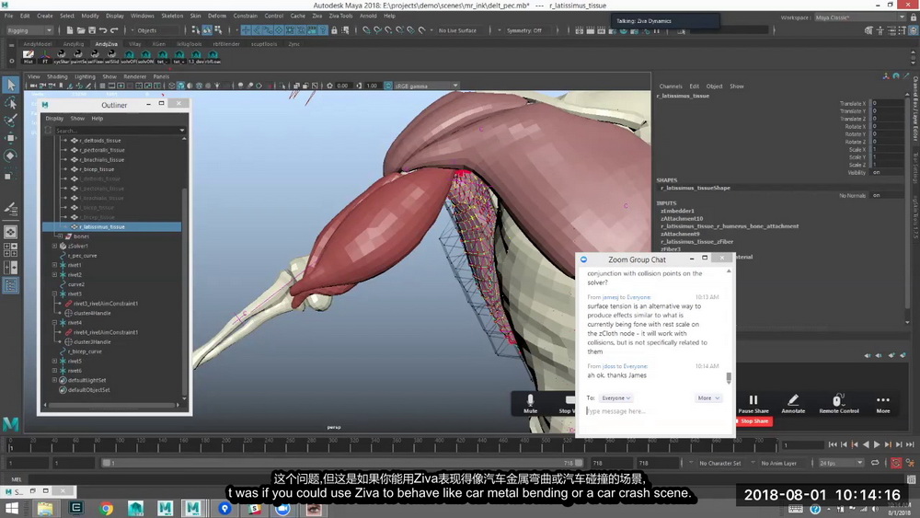The width and height of the screenshot is (920, 518).
Task: Open the sRGB gamma view transform dropdown
Action: click(x=427, y=86)
